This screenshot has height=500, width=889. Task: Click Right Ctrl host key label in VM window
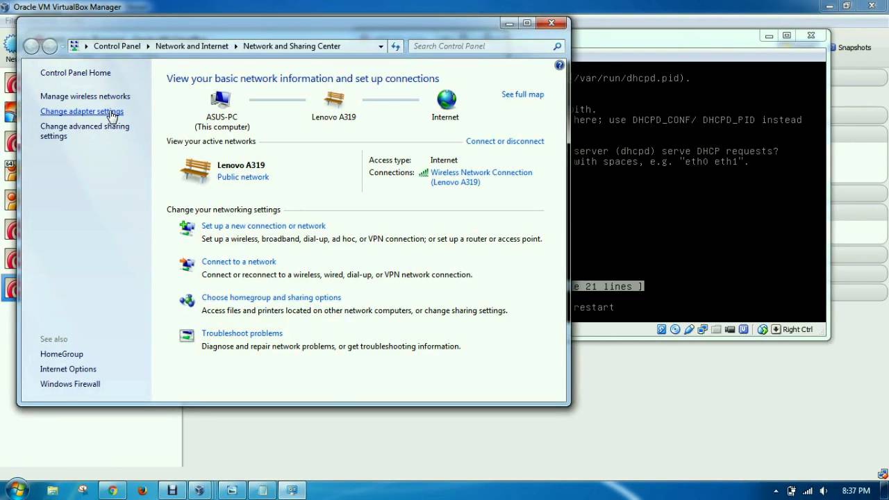click(x=797, y=329)
